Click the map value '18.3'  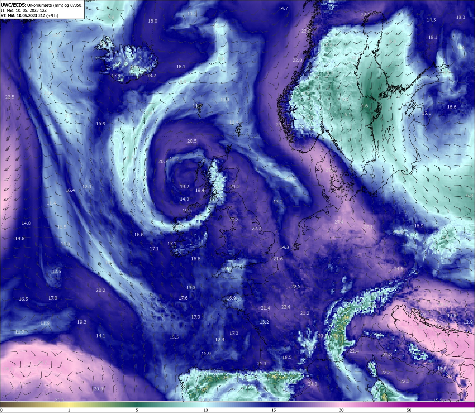[461, 17]
